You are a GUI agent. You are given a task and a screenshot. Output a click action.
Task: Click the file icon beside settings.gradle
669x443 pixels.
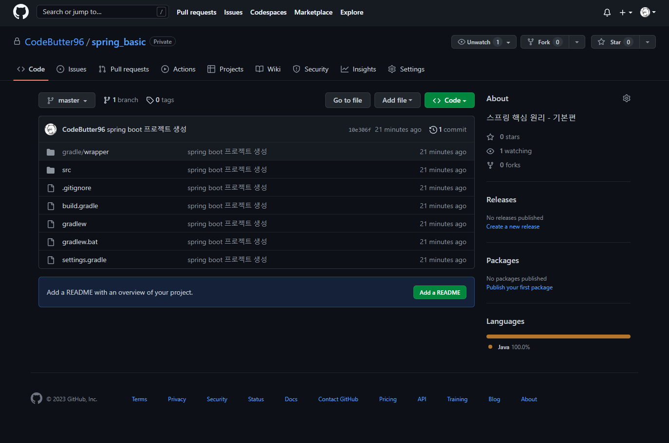click(x=51, y=260)
